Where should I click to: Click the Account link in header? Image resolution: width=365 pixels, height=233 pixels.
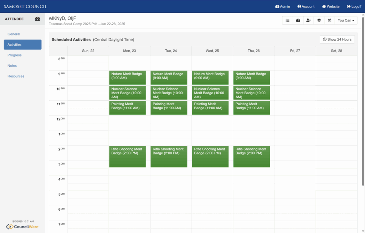coord(306,6)
